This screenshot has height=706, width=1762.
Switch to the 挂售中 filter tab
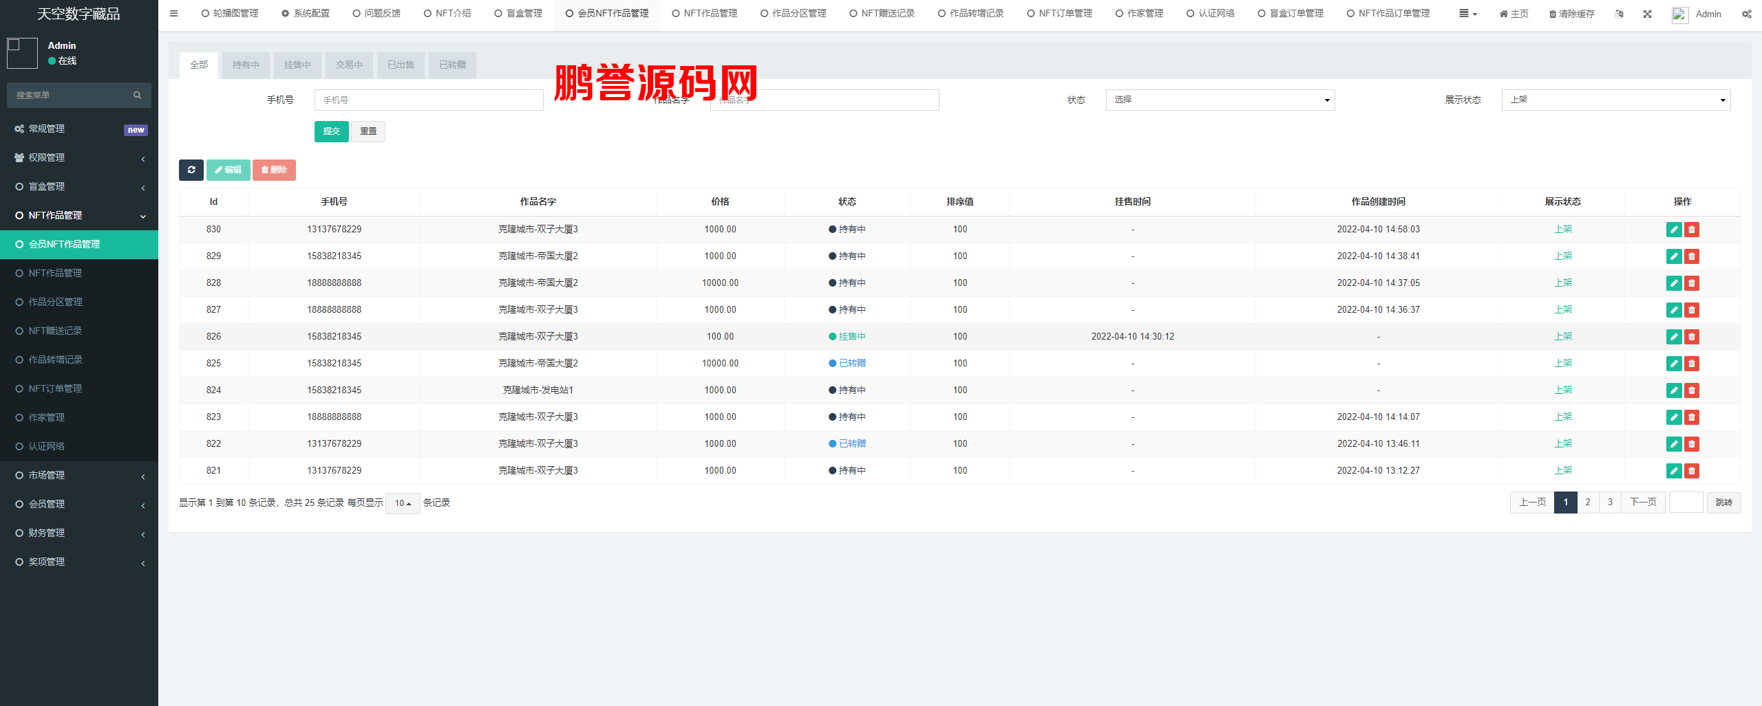[x=297, y=65]
